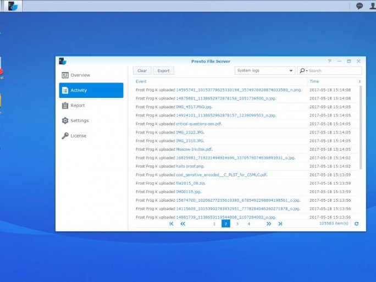The height and width of the screenshot is (282, 376).
Task: Select the Activity sidebar item
Action: pos(91,90)
